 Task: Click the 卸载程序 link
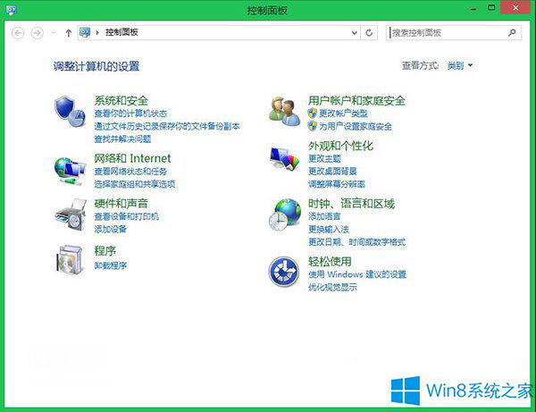point(111,265)
